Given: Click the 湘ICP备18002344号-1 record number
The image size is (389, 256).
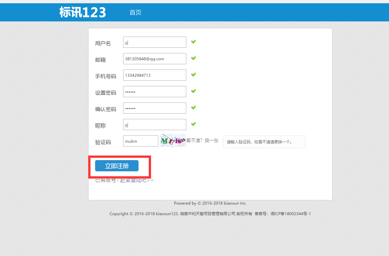Looking at the screenshot, I should pos(291,213).
